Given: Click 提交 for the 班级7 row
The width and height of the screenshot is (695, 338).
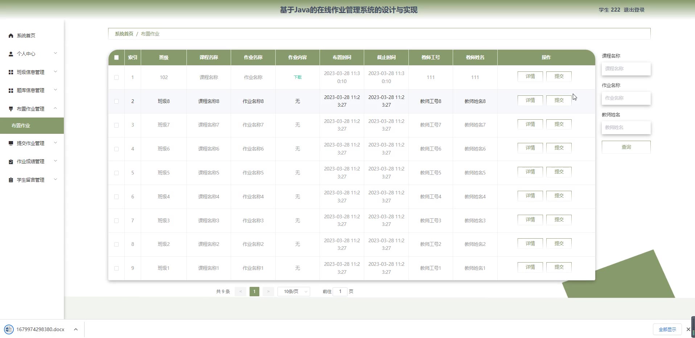Looking at the screenshot, I should coord(559,124).
